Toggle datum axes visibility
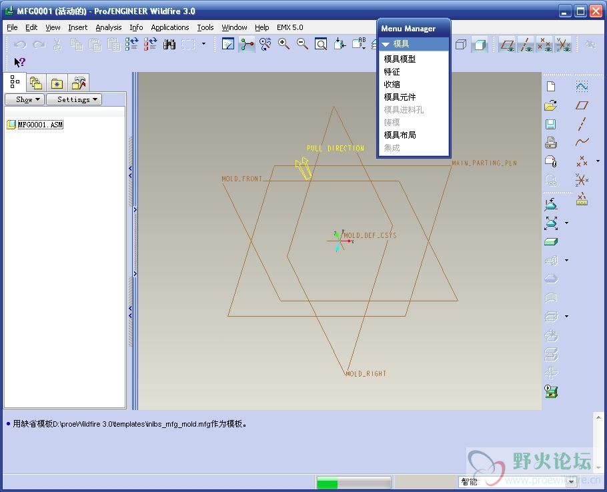Screen dimensions: 607x492 [526, 45]
